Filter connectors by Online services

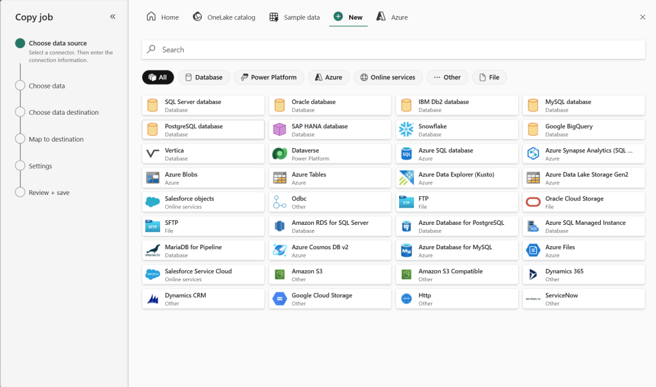[388, 77]
